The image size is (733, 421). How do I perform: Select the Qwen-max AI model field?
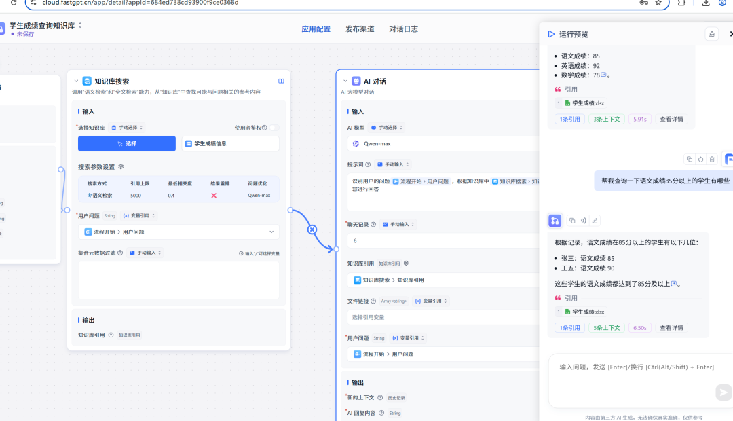coord(443,143)
